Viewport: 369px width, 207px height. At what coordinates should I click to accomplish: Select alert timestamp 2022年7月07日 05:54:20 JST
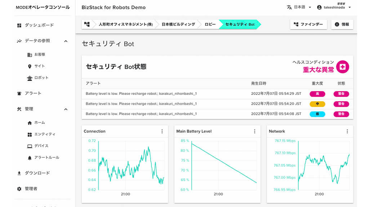tap(276, 104)
